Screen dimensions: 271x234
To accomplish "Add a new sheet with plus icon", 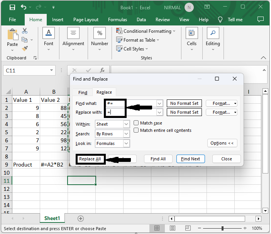I will [x=81, y=218].
